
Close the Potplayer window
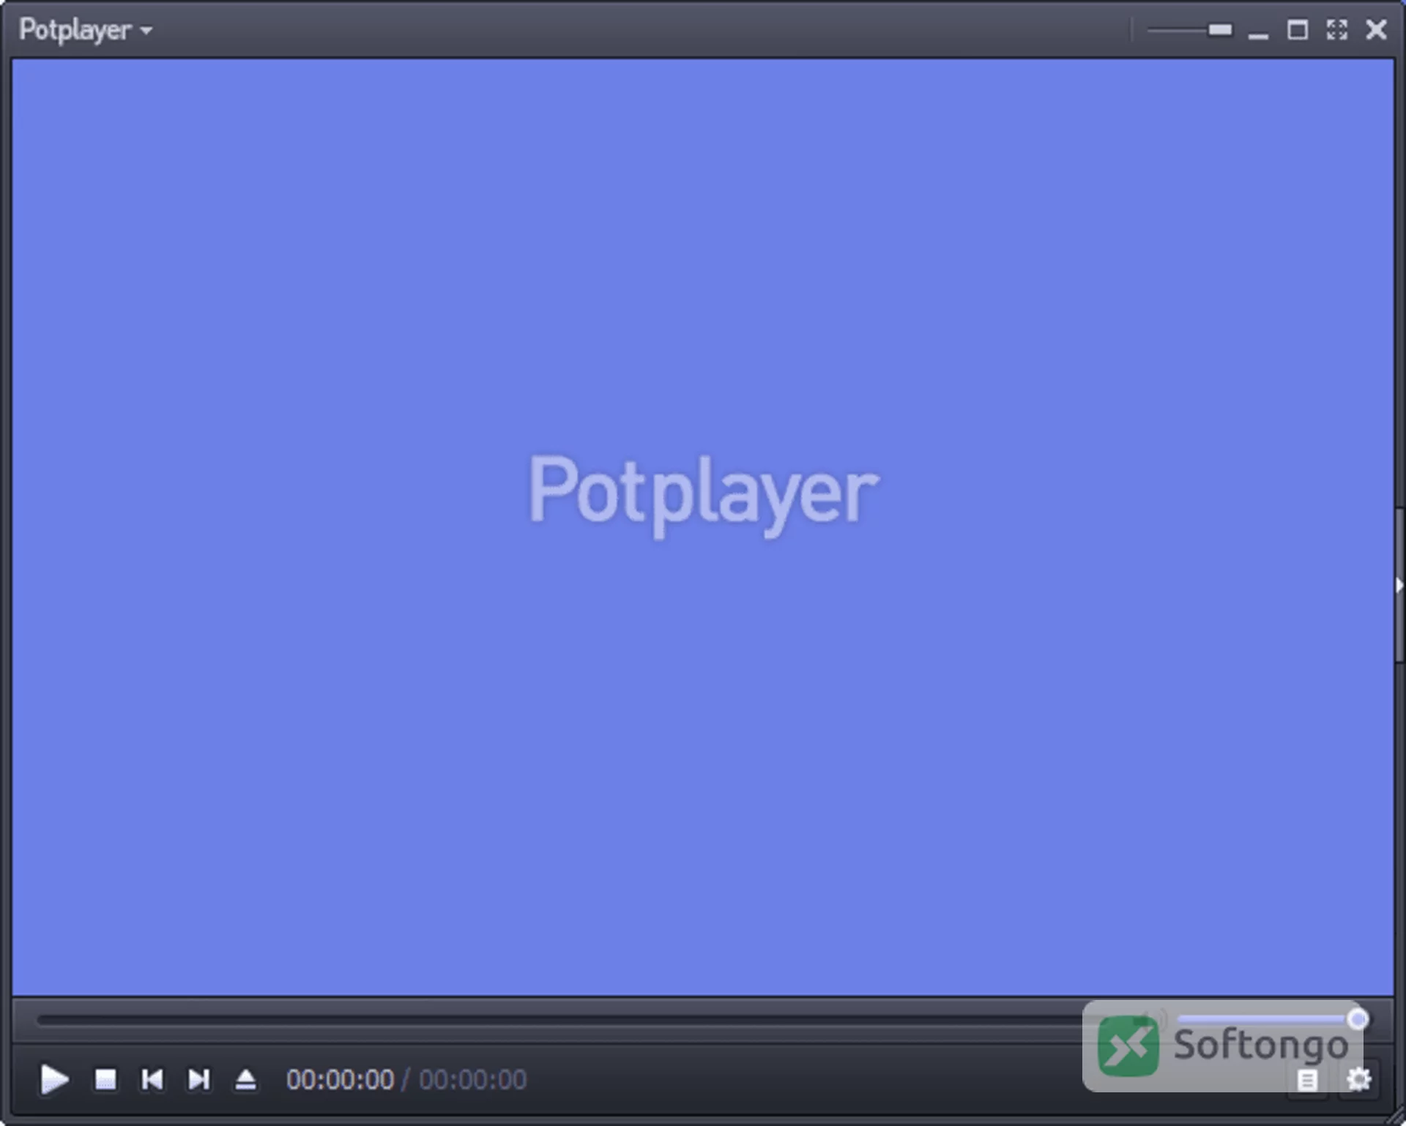coord(1377,30)
